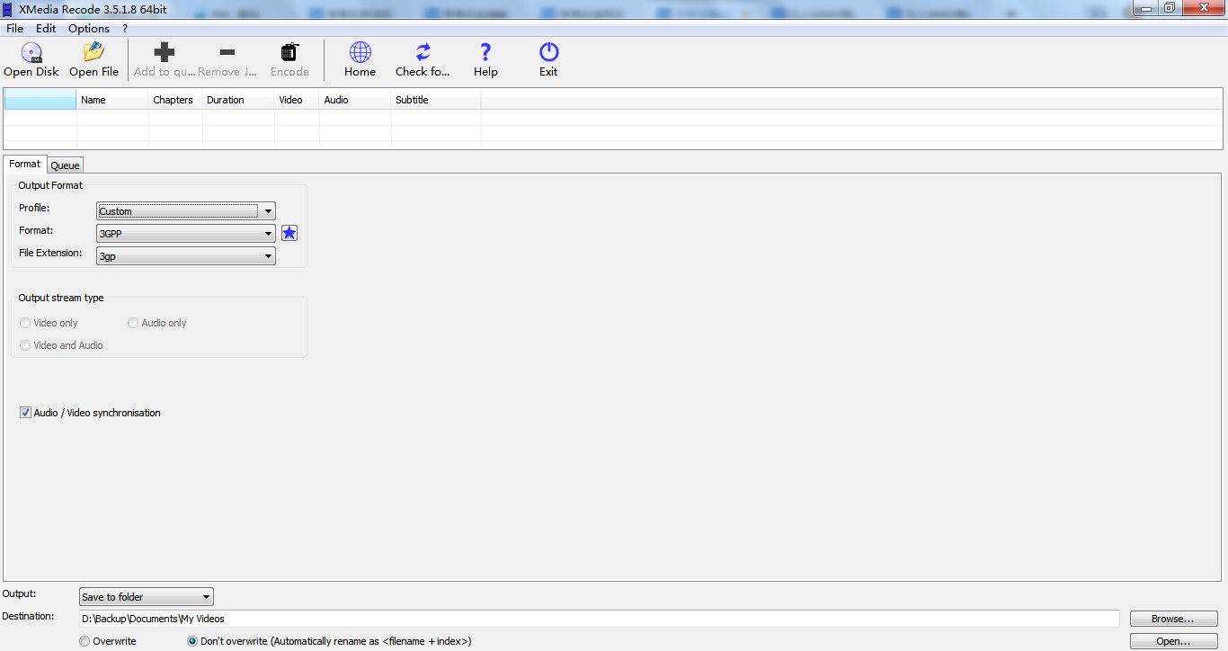
Task: Open the Output dropdown Save to folder
Action: 146,596
